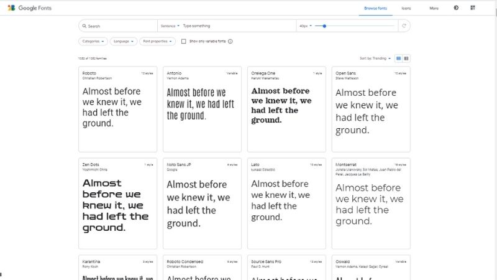Viewport: 497px width, 280px height.
Task: Click the search magnifier icon
Action: pyautogui.click(x=84, y=26)
